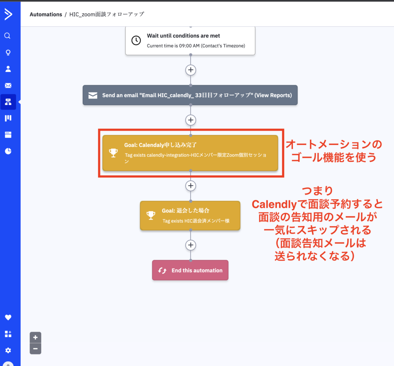Zoom in the automation canvas
Viewport: 394px width, 366px height.
coord(35,337)
